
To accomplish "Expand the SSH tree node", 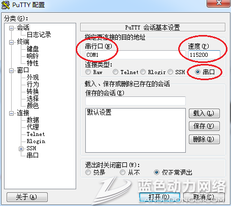I will (21, 149).
